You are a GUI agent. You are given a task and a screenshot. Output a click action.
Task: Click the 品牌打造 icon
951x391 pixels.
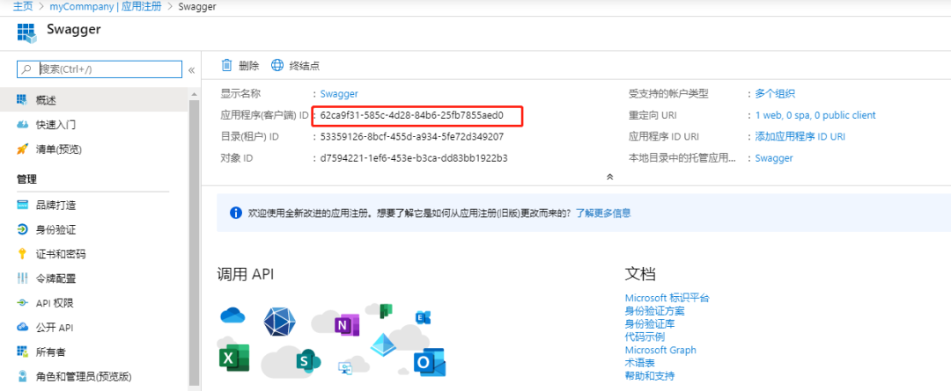coord(22,206)
